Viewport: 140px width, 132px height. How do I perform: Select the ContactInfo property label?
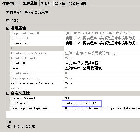[x=20, y=38]
